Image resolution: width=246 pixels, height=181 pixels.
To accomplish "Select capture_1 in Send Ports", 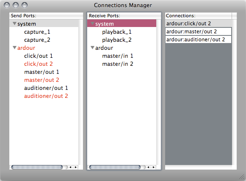I will (x=37, y=32).
